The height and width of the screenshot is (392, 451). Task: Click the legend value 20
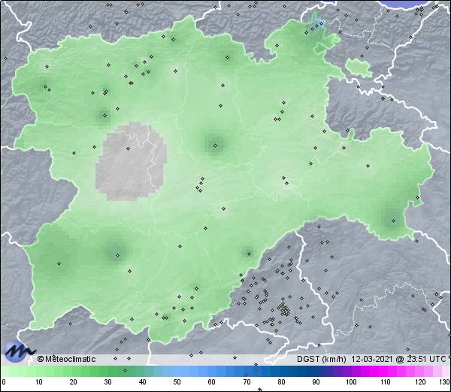coord(74,382)
